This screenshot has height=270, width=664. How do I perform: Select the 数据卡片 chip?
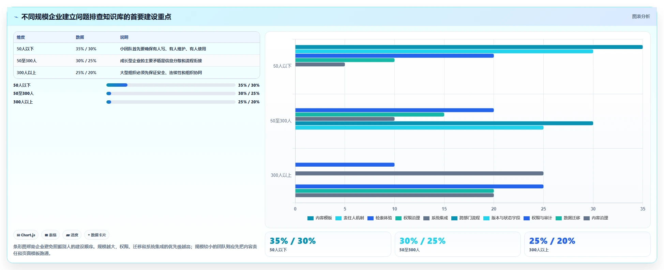click(97, 235)
